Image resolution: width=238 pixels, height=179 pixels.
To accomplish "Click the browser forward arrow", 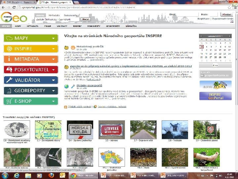I will click(x=9, y=7).
